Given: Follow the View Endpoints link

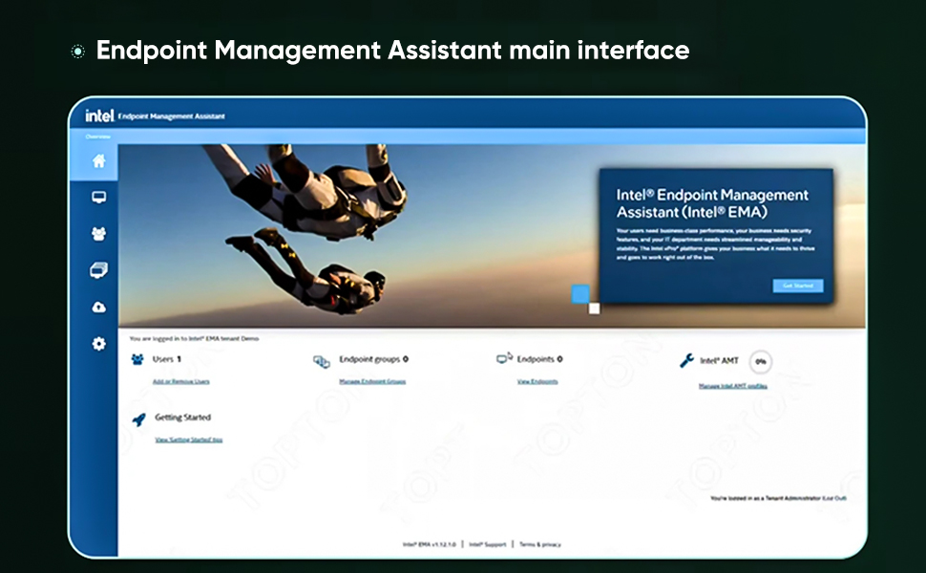Looking at the screenshot, I should [537, 381].
